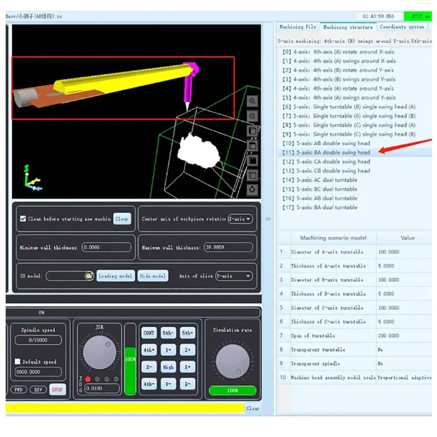Click the spindle REV button
The image size is (437, 437).
pyautogui.click(x=38, y=389)
